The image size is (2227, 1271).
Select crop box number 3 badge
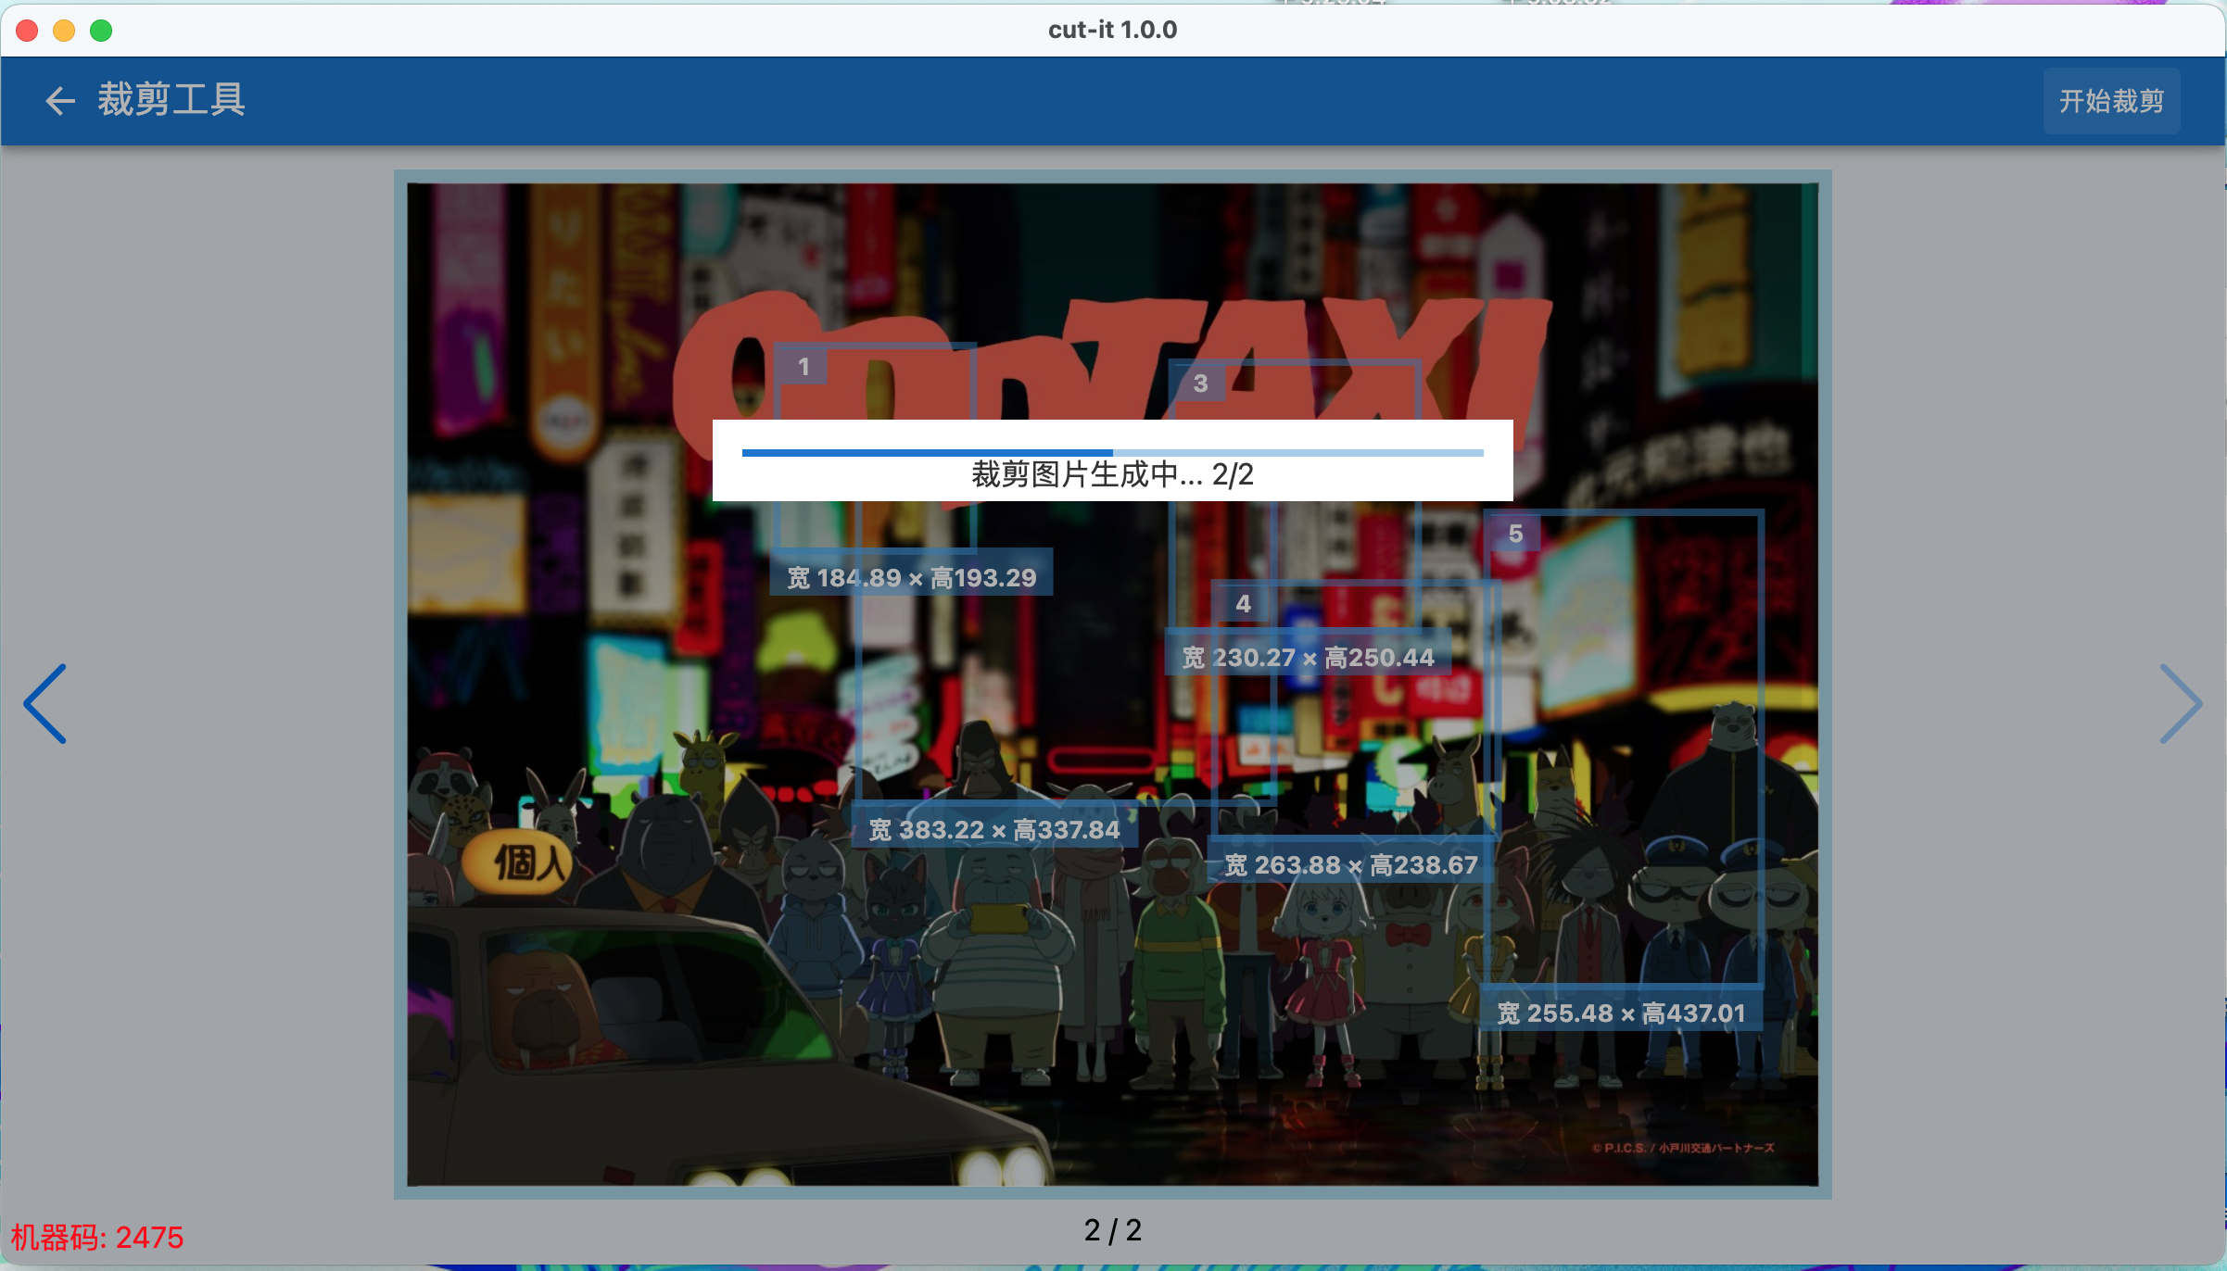coord(1200,384)
